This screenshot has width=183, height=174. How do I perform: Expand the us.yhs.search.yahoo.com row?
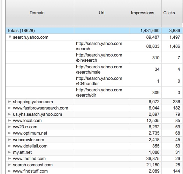9,114
